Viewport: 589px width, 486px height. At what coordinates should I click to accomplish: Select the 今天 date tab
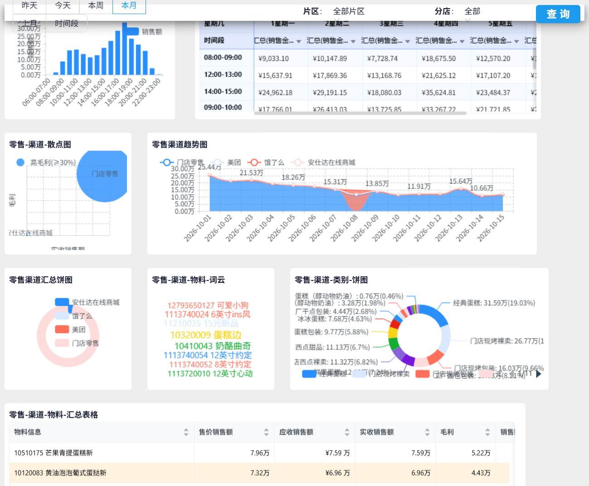click(63, 6)
